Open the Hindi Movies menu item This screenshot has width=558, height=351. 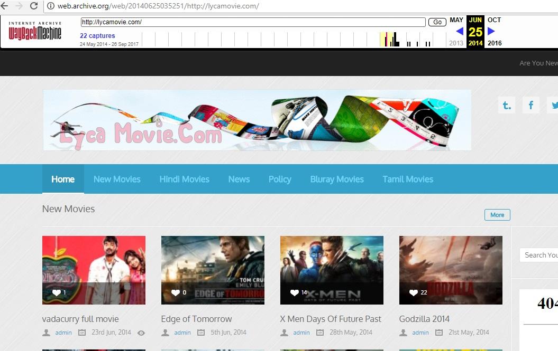click(x=185, y=179)
